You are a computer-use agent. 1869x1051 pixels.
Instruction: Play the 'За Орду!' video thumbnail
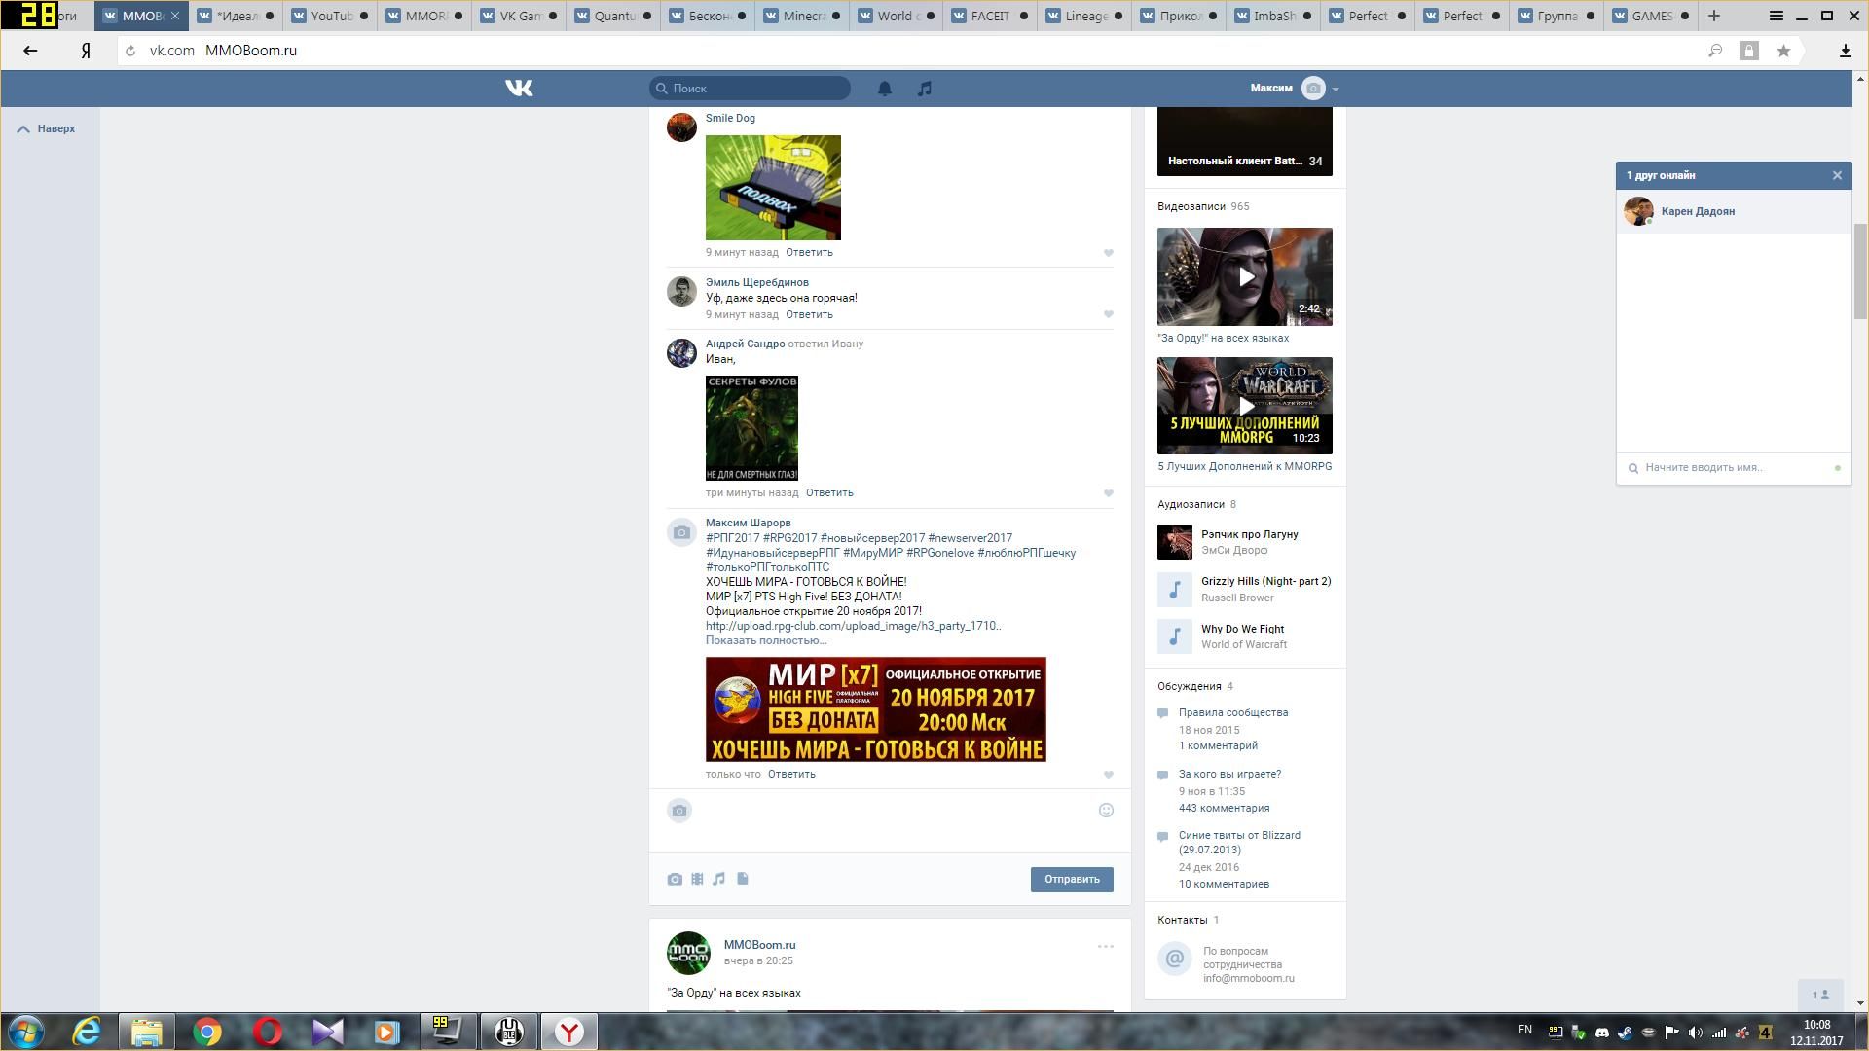pos(1245,277)
